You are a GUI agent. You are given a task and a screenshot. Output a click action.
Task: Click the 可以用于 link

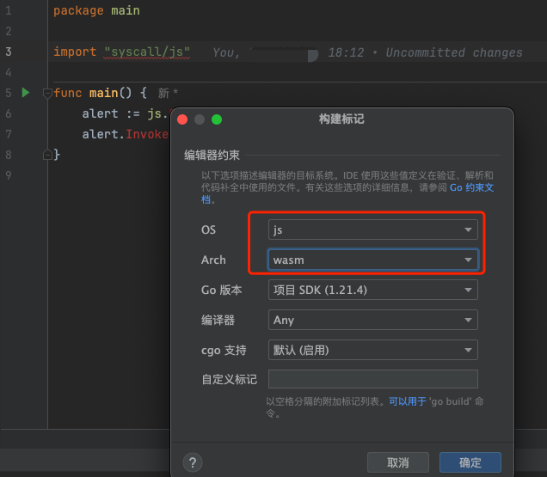click(x=408, y=401)
